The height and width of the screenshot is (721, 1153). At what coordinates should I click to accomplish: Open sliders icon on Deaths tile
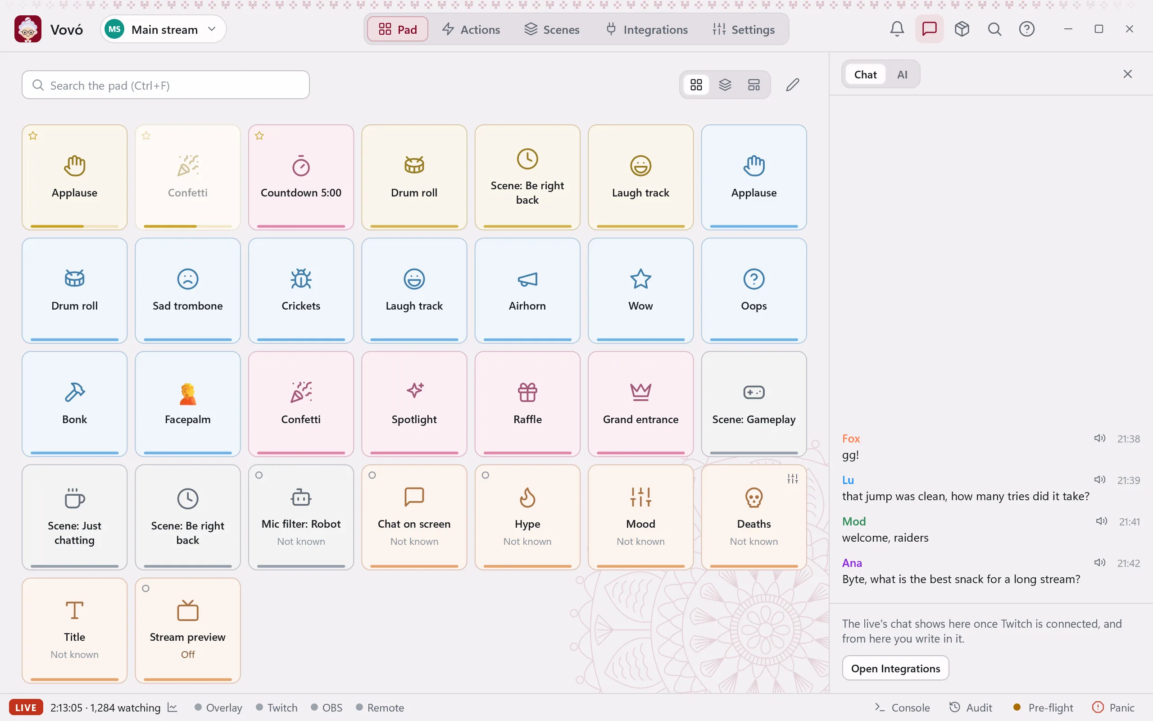pyautogui.click(x=792, y=479)
